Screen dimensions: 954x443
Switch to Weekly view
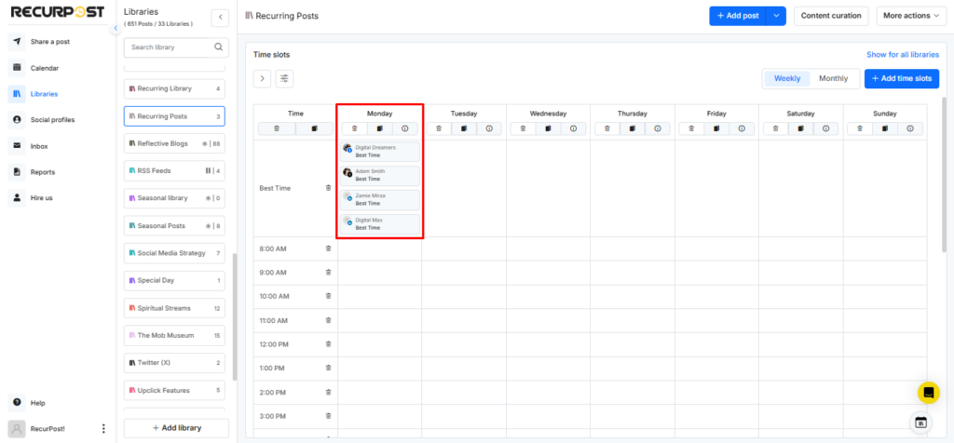tap(786, 78)
